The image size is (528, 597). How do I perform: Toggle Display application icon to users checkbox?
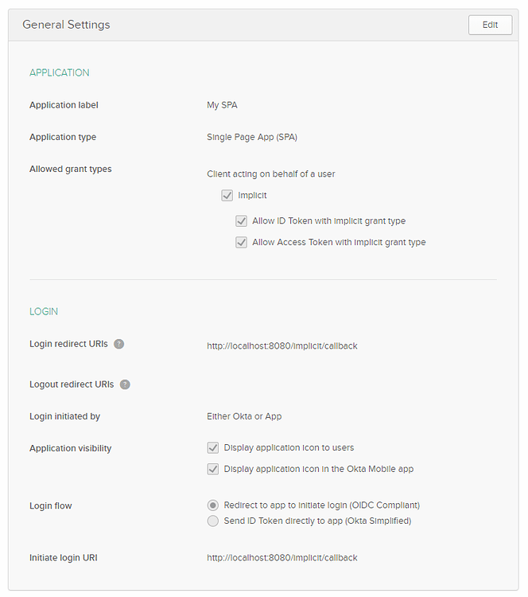pyautogui.click(x=213, y=448)
